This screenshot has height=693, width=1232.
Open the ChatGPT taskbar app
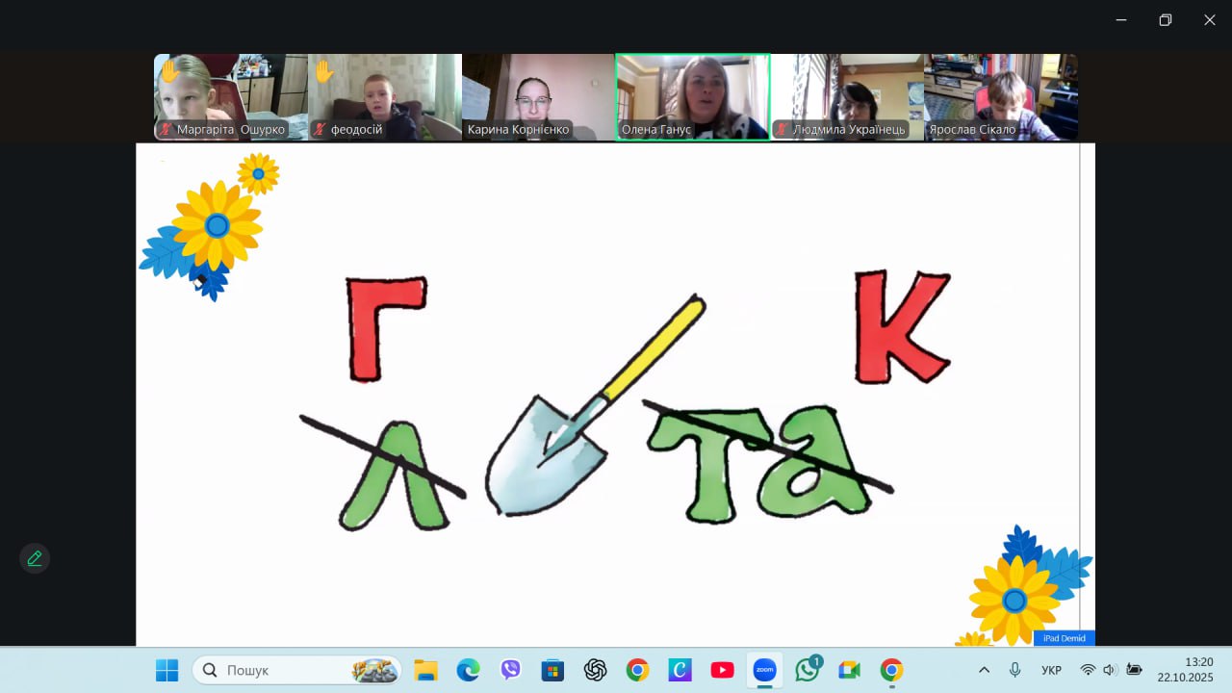click(595, 670)
